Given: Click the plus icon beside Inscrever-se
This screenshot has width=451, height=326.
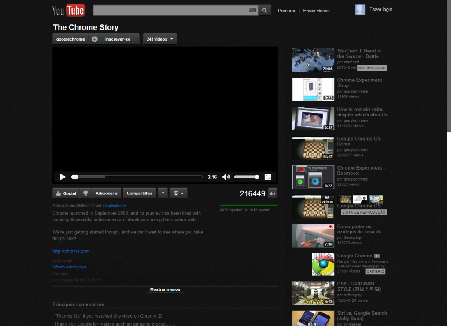Looking at the screenshot, I should pos(95,39).
